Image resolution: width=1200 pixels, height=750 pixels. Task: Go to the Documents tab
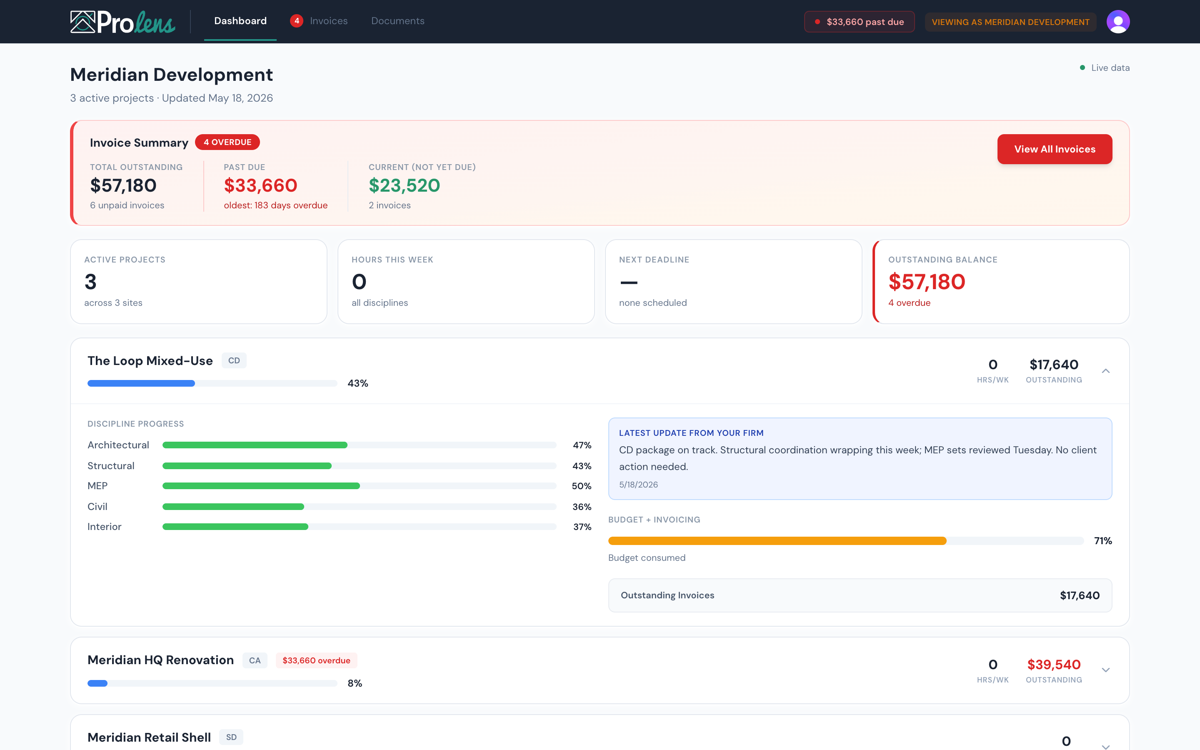(397, 21)
